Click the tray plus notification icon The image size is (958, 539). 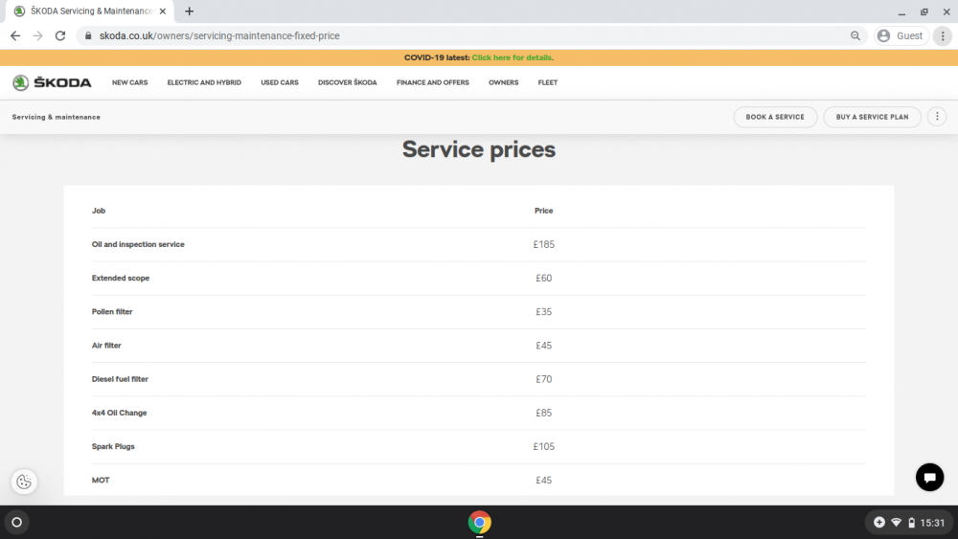coord(879,522)
